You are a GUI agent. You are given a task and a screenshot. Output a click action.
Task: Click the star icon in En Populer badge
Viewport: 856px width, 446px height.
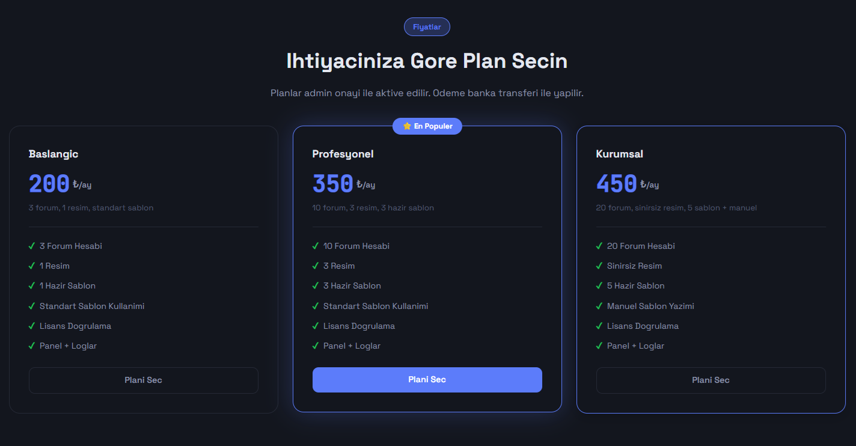pyautogui.click(x=407, y=126)
